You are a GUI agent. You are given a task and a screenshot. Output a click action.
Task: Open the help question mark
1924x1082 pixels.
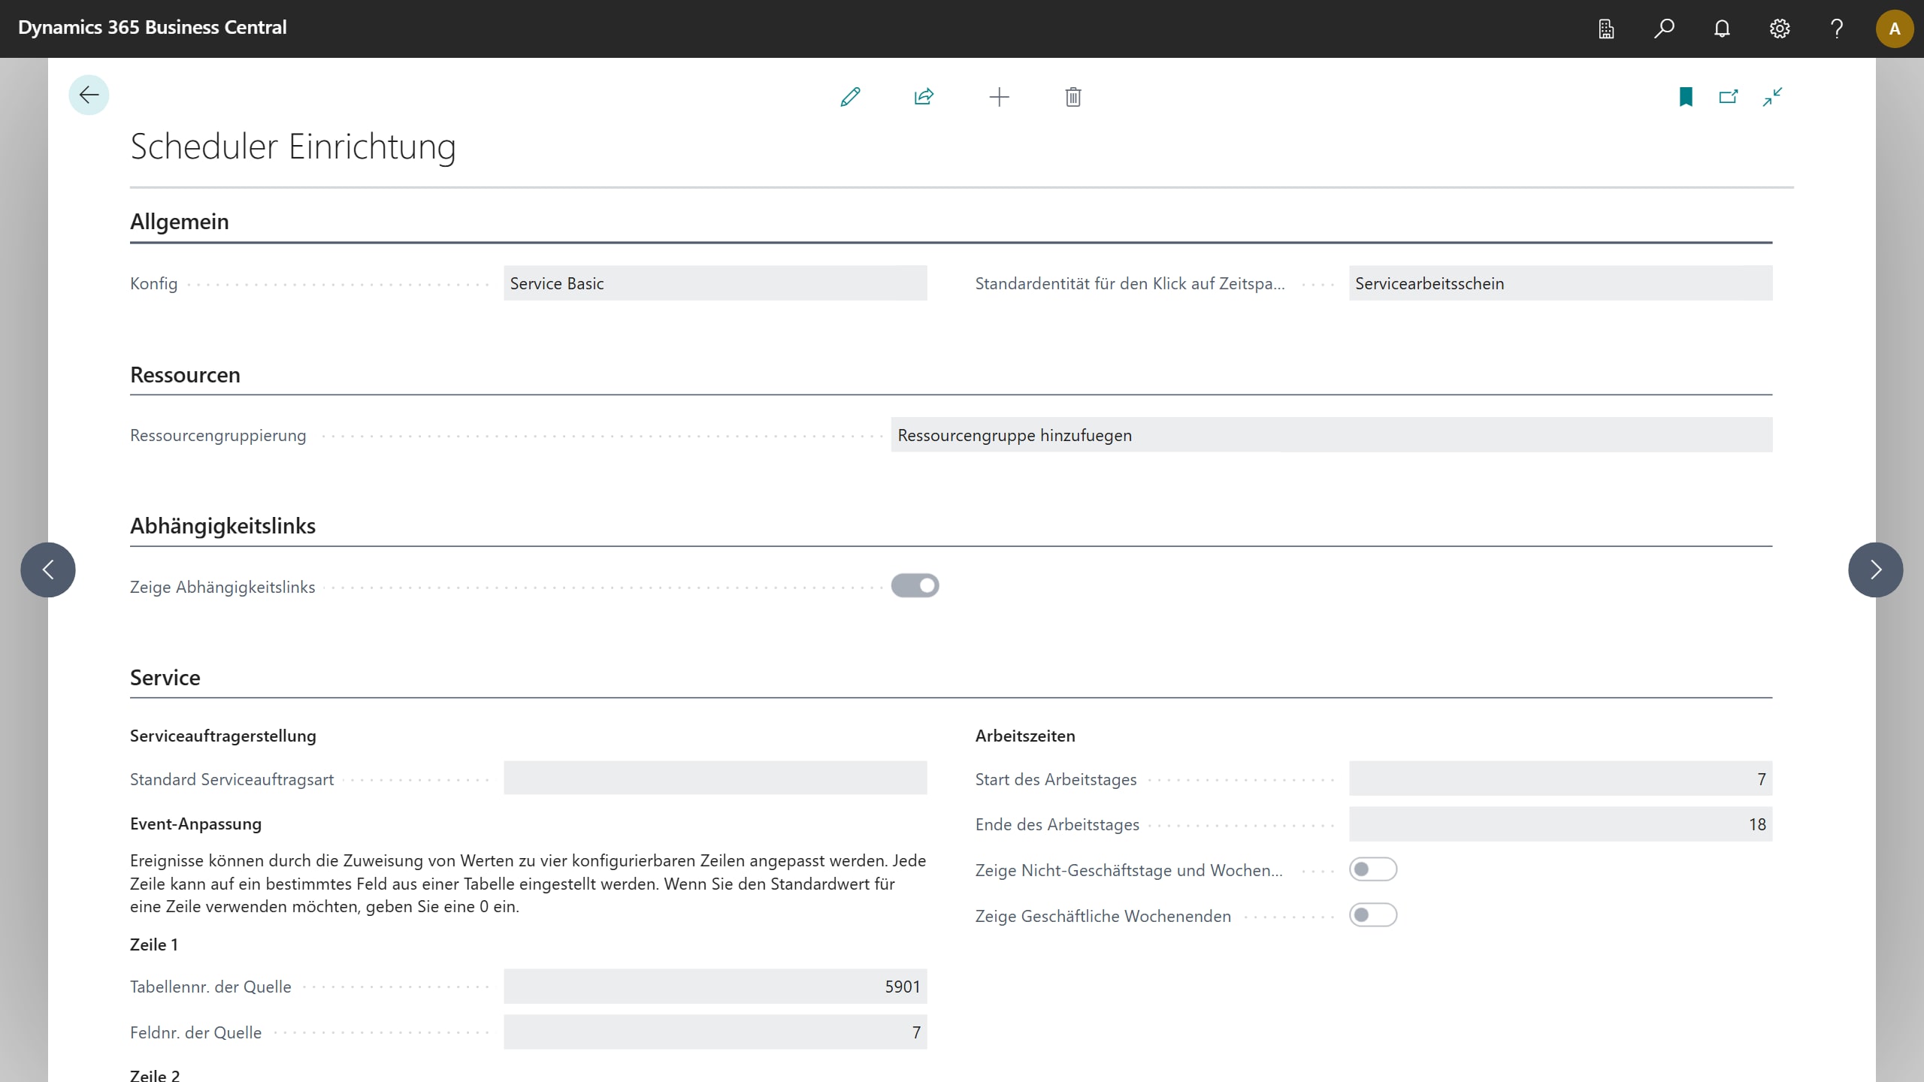click(1837, 29)
